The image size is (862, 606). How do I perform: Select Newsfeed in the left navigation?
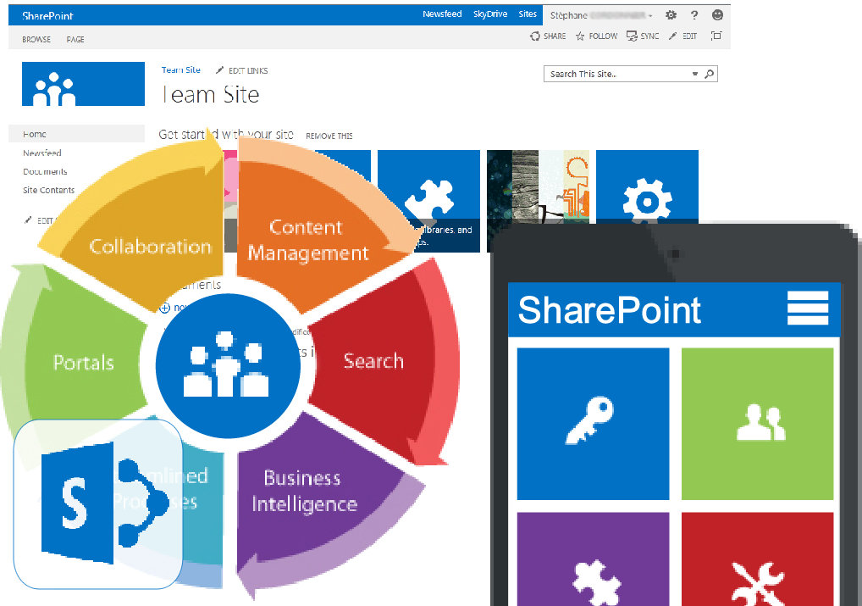pos(42,153)
